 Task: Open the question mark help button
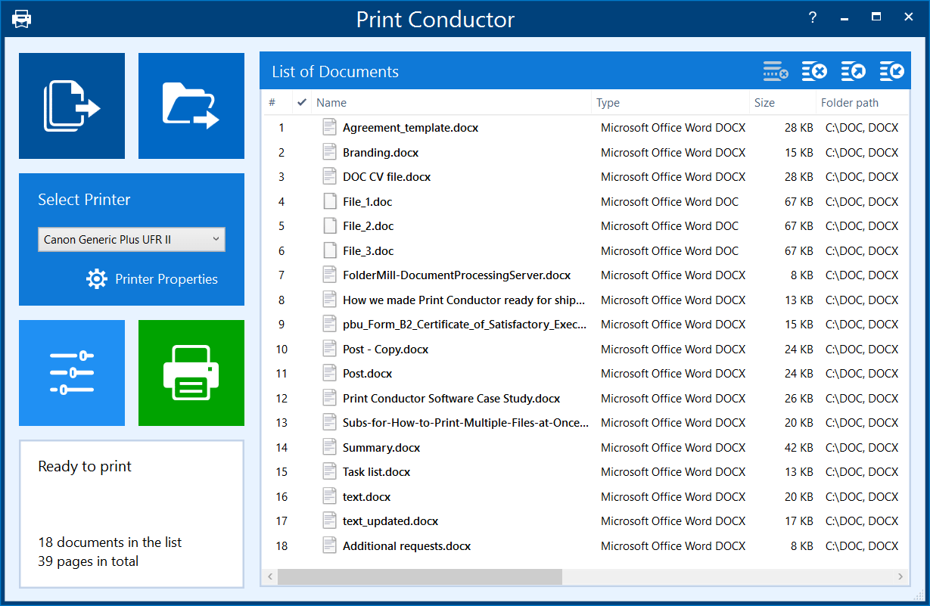pyautogui.click(x=813, y=17)
